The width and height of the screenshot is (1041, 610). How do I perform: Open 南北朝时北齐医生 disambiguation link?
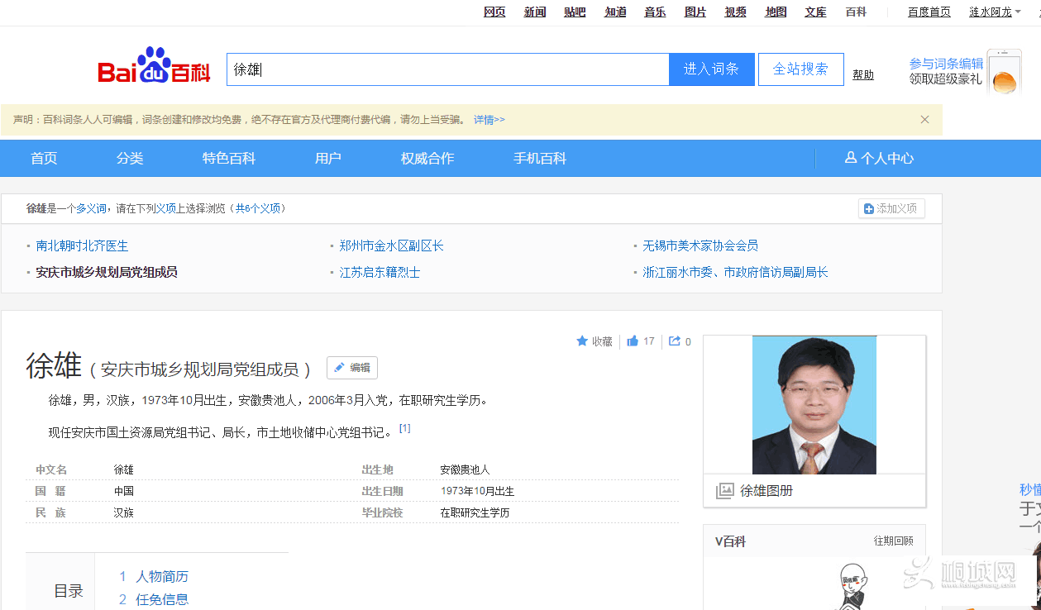point(83,245)
